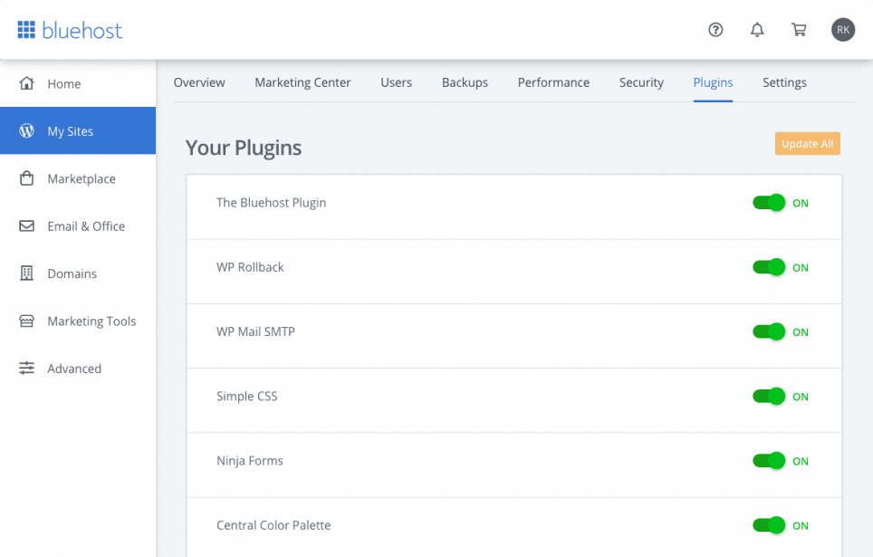
Task: Open the shopping cart icon
Action: tap(799, 30)
